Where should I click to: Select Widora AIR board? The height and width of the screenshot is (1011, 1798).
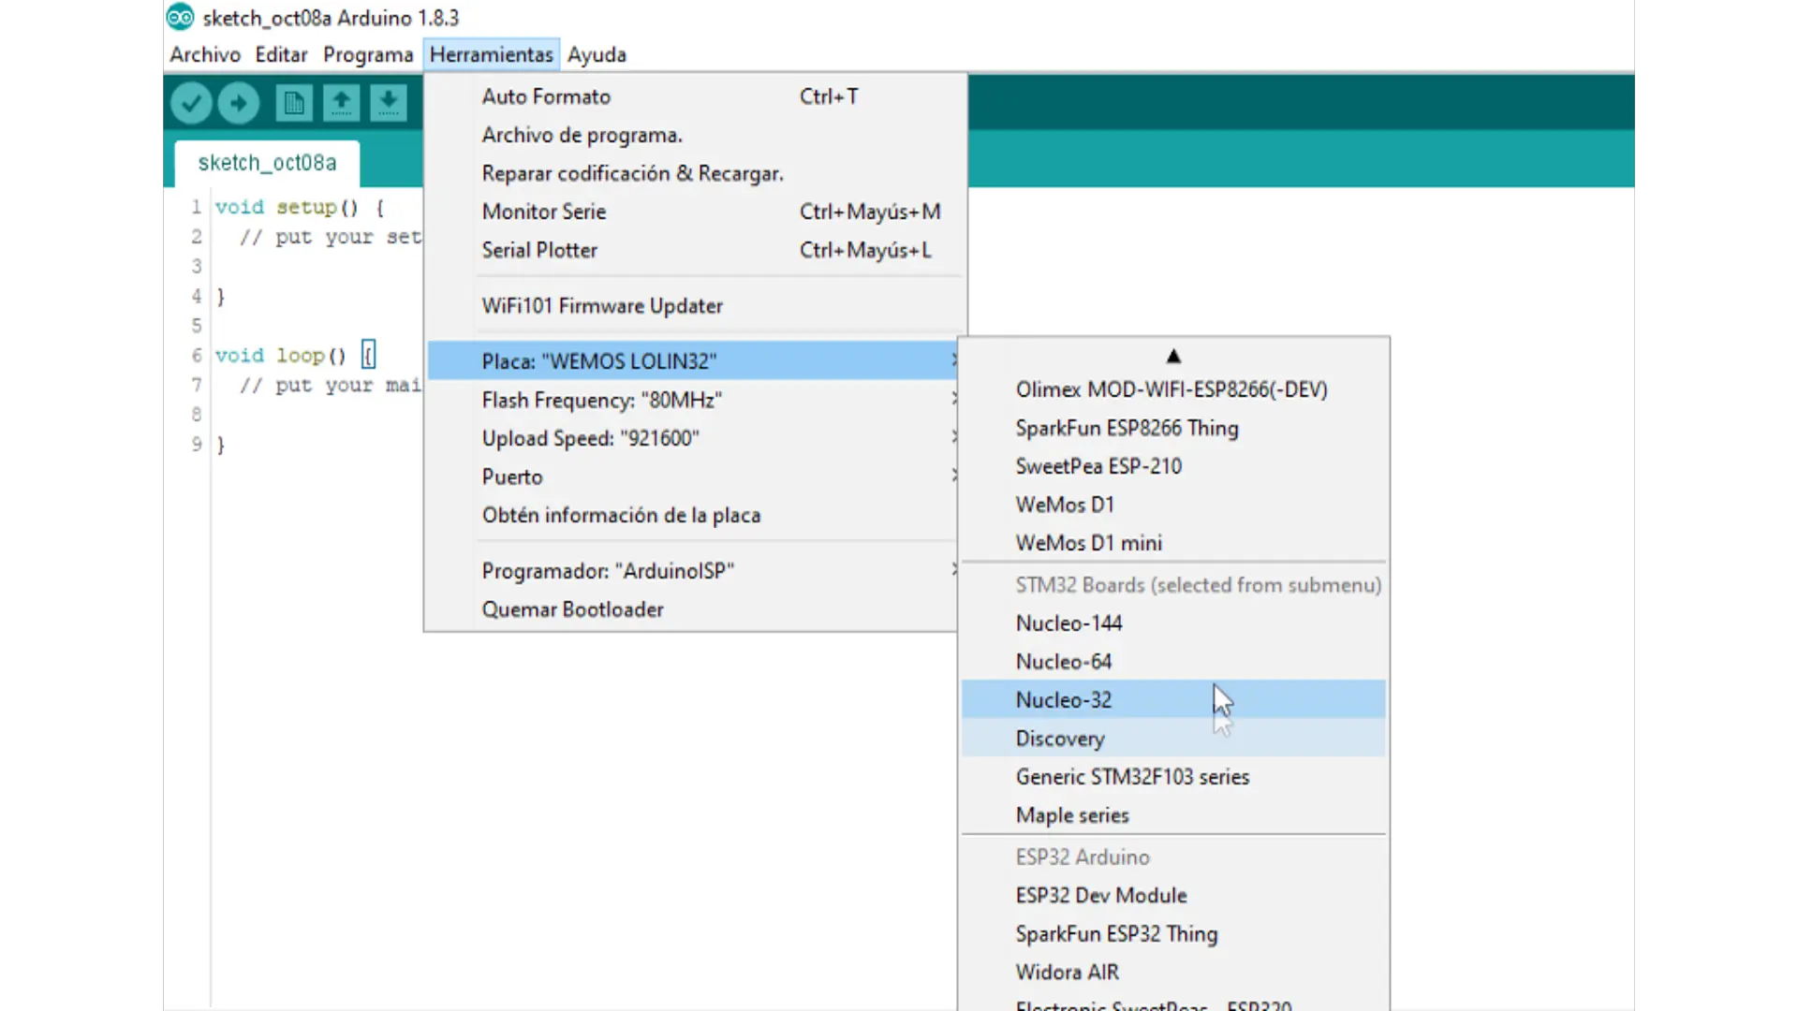click(1173, 973)
